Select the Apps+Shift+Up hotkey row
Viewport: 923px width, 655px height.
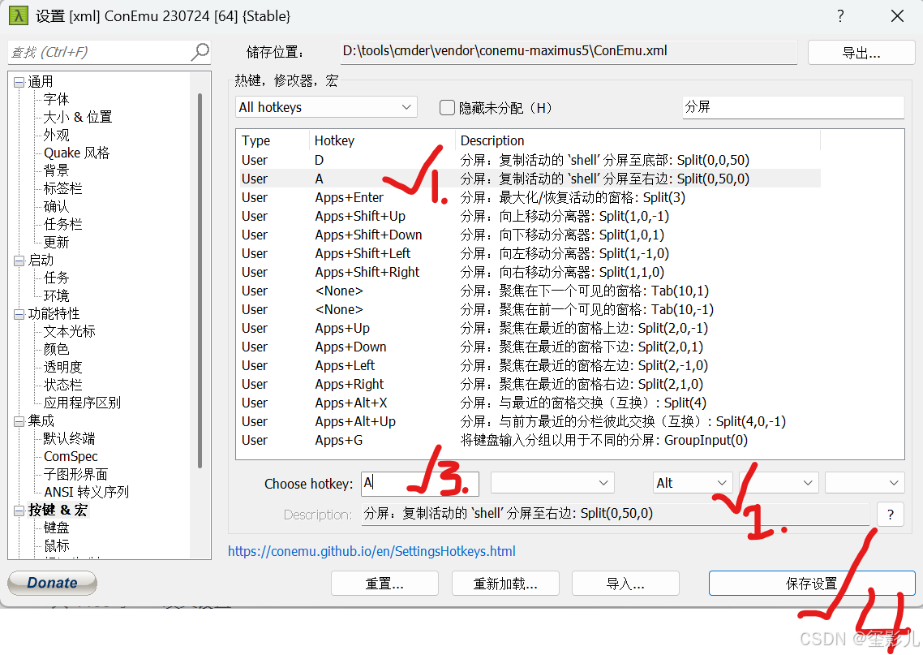click(x=529, y=216)
